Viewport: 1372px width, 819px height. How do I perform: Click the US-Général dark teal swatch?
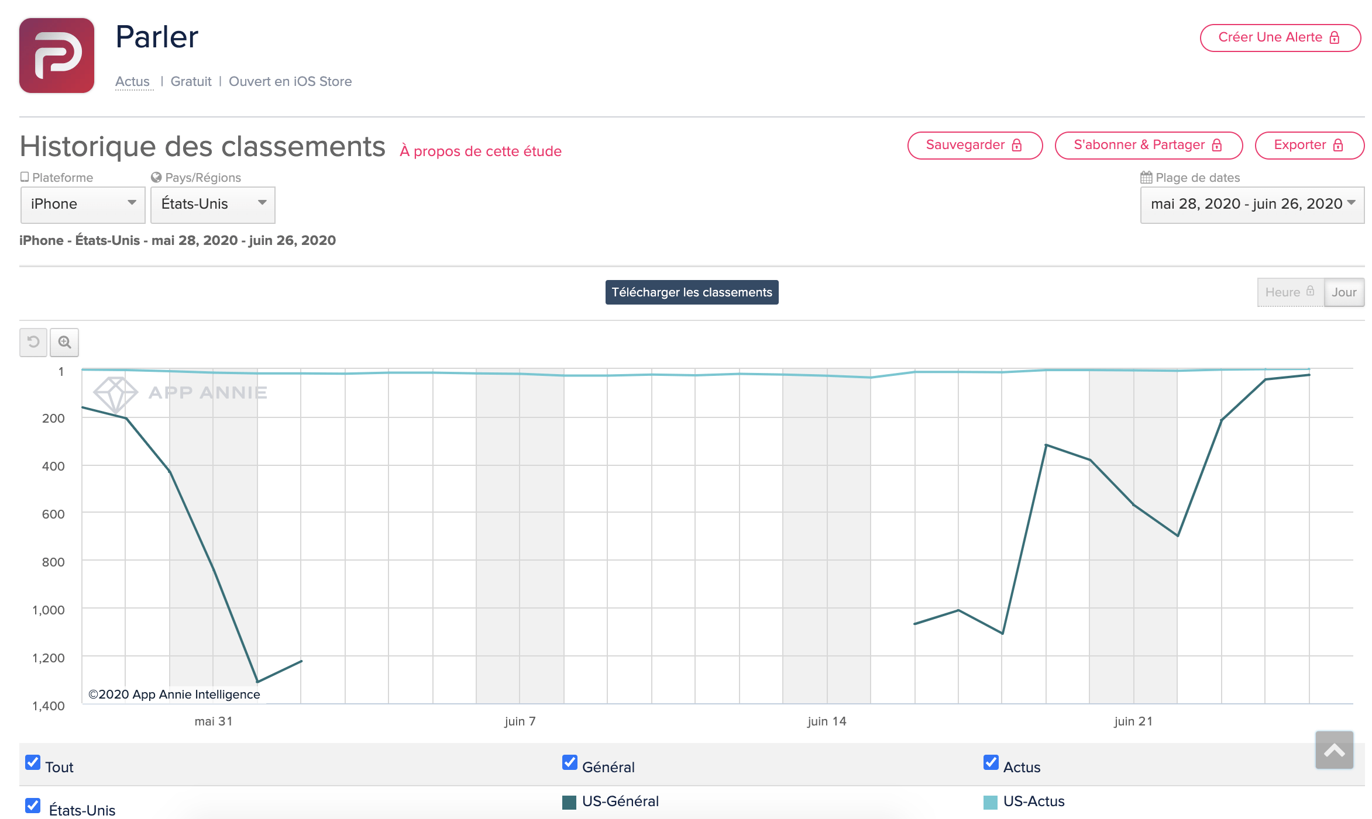[x=569, y=802]
